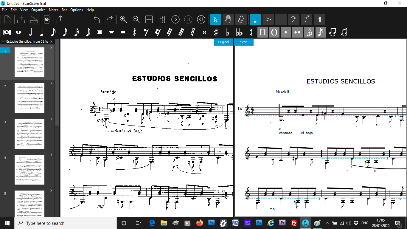Redo the last undone action
Screen dimensions: 407x229
pos(110,20)
